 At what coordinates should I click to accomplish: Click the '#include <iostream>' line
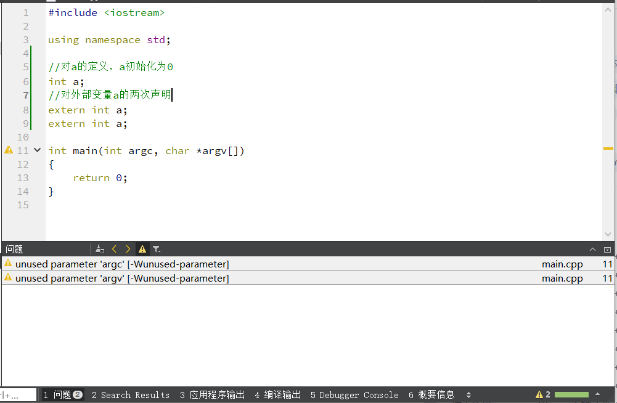pos(107,12)
